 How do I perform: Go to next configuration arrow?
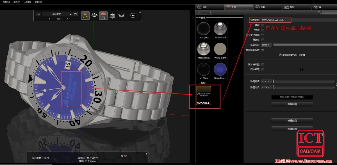tap(67, 19)
